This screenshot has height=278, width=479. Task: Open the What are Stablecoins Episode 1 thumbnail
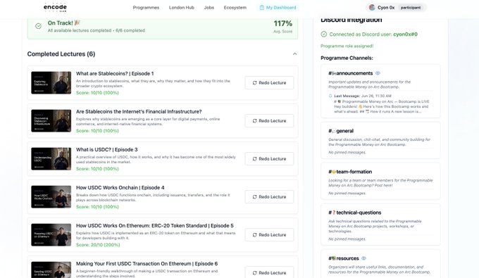tap(51, 83)
